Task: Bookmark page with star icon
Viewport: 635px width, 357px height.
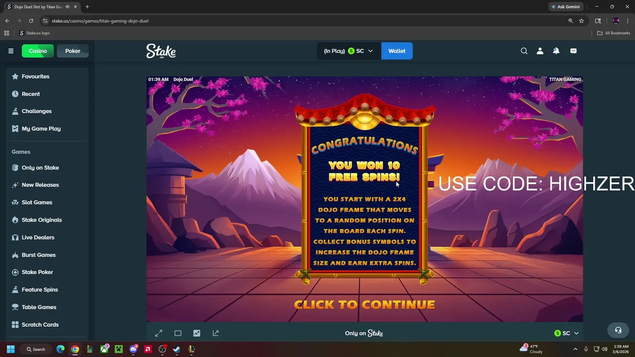Action: point(581,21)
